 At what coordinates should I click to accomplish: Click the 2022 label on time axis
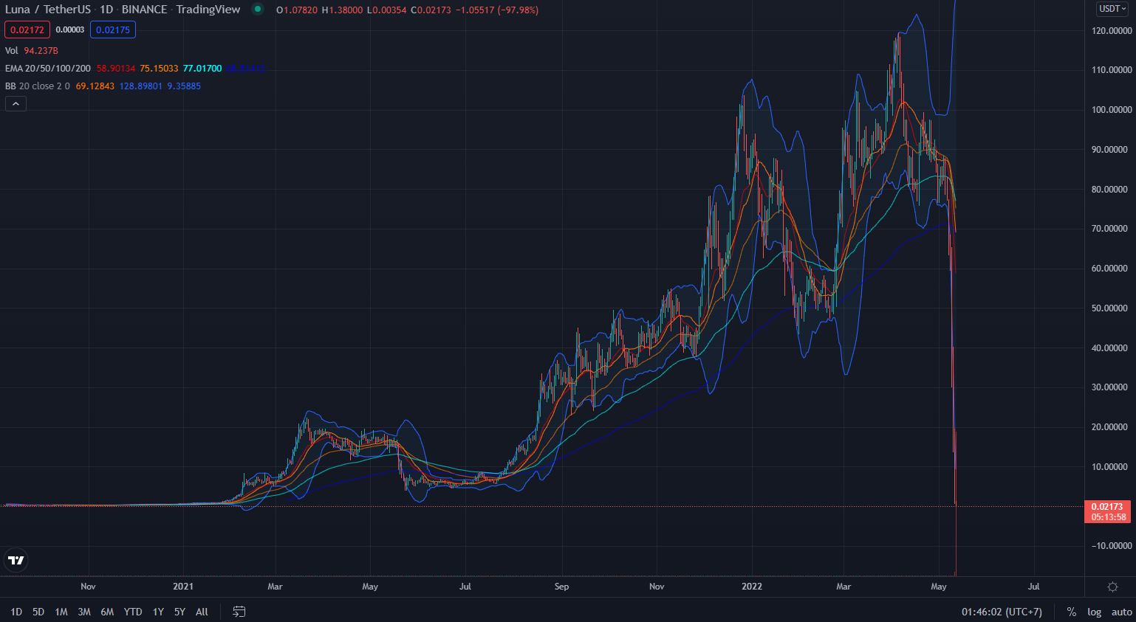coord(752,587)
